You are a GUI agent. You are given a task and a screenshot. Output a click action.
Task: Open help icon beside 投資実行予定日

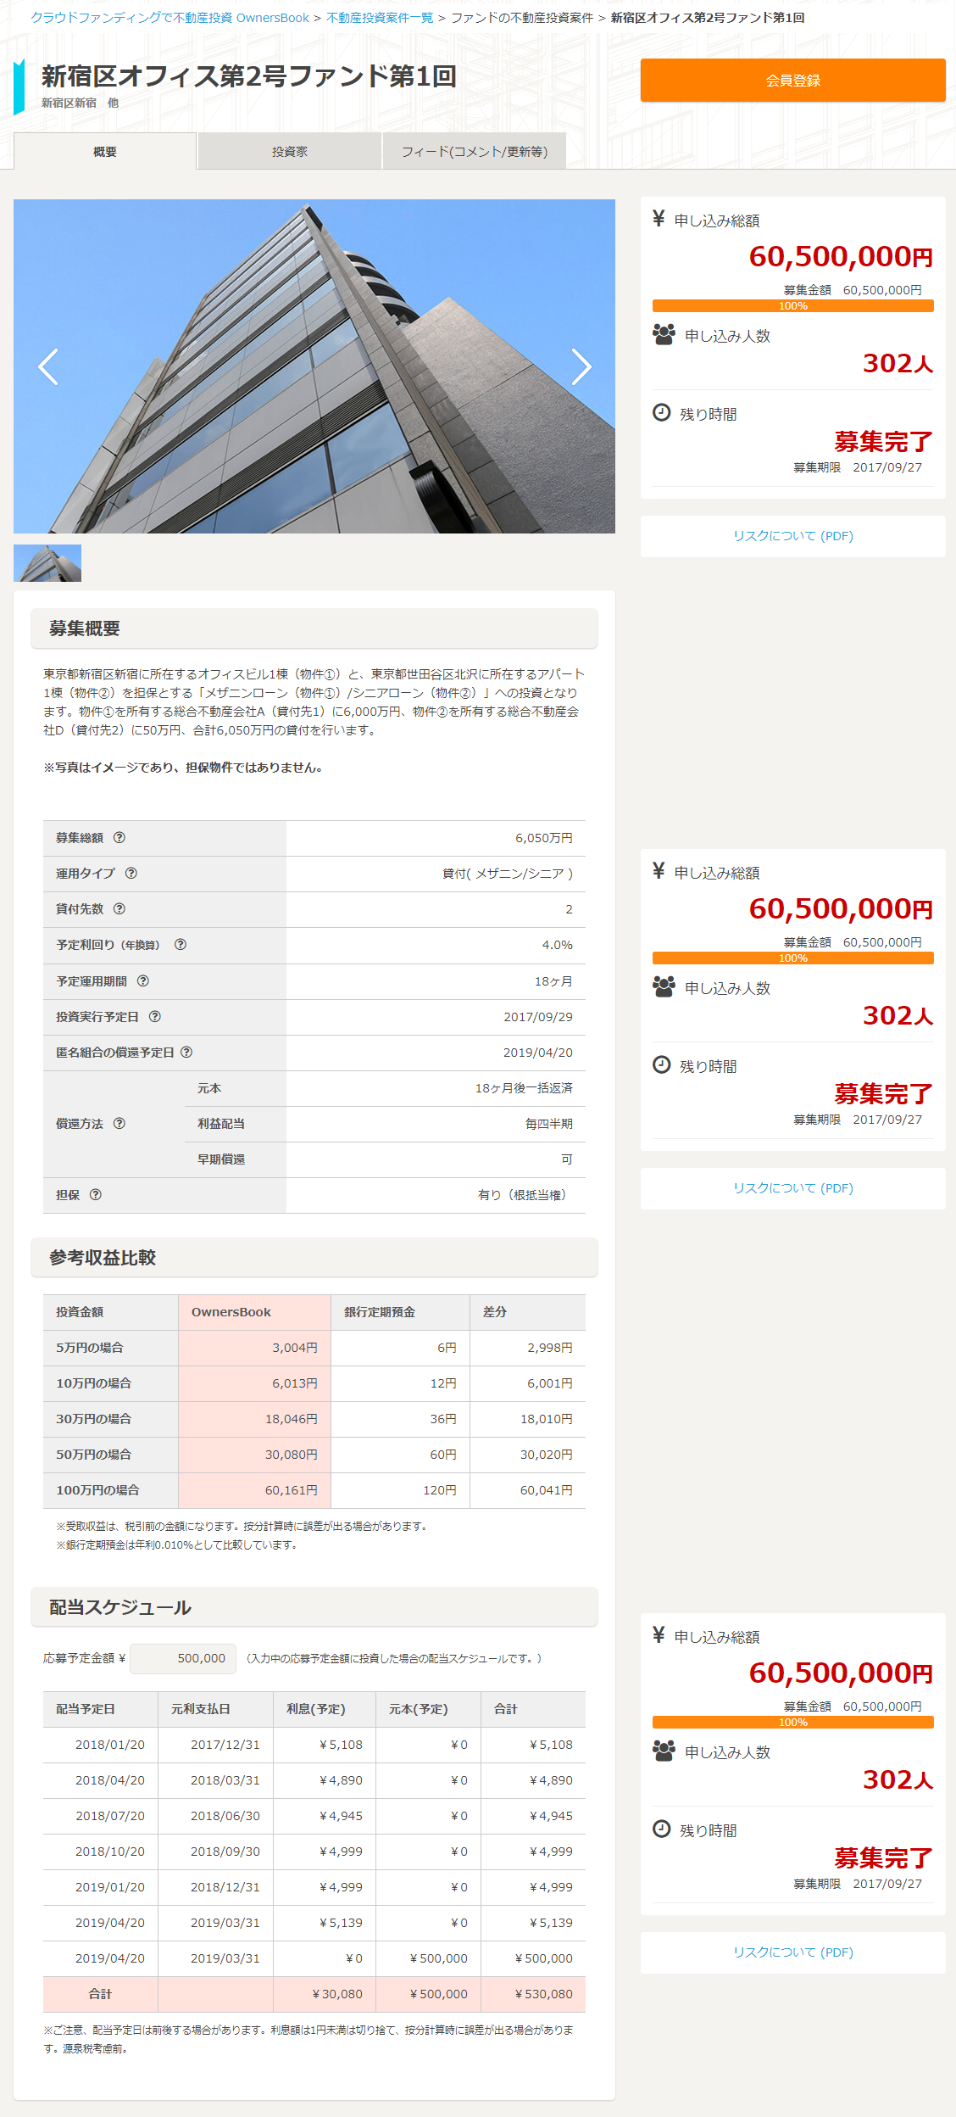pos(155,1016)
